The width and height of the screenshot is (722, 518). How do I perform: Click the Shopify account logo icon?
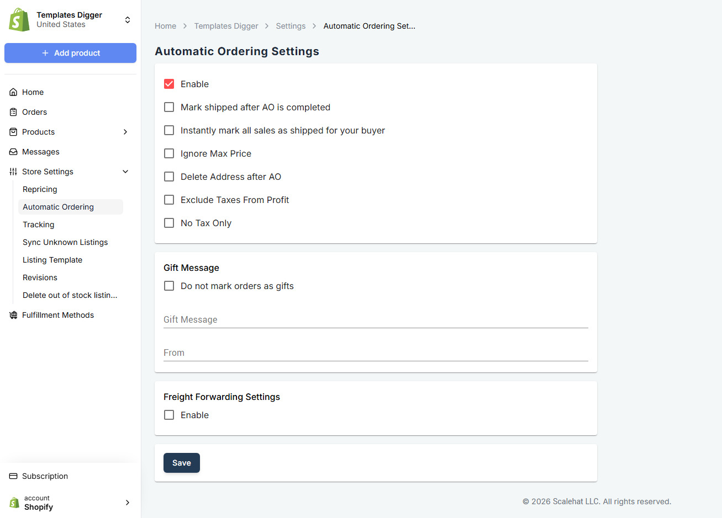point(14,503)
